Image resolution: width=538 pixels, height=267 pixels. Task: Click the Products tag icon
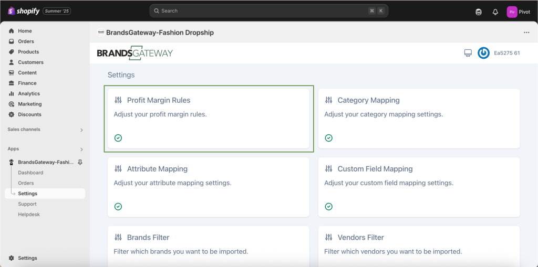pyautogui.click(x=12, y=52)
